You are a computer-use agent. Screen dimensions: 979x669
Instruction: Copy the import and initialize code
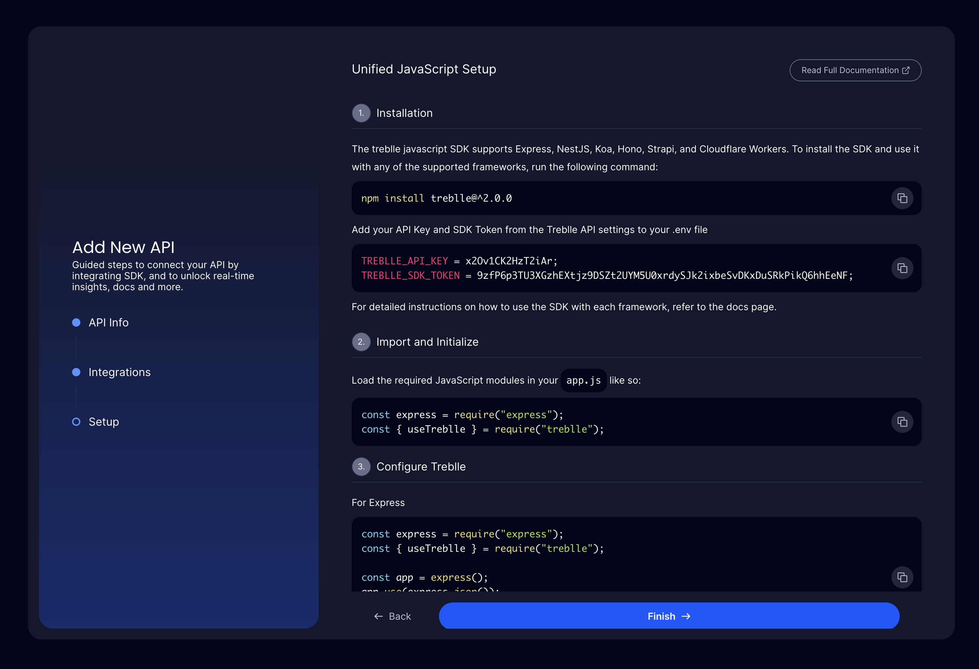(902, 422)
